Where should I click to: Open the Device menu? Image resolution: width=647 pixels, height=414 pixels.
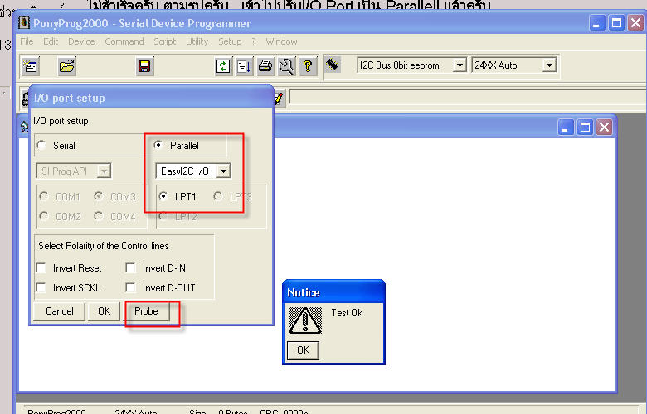point(81,41)
